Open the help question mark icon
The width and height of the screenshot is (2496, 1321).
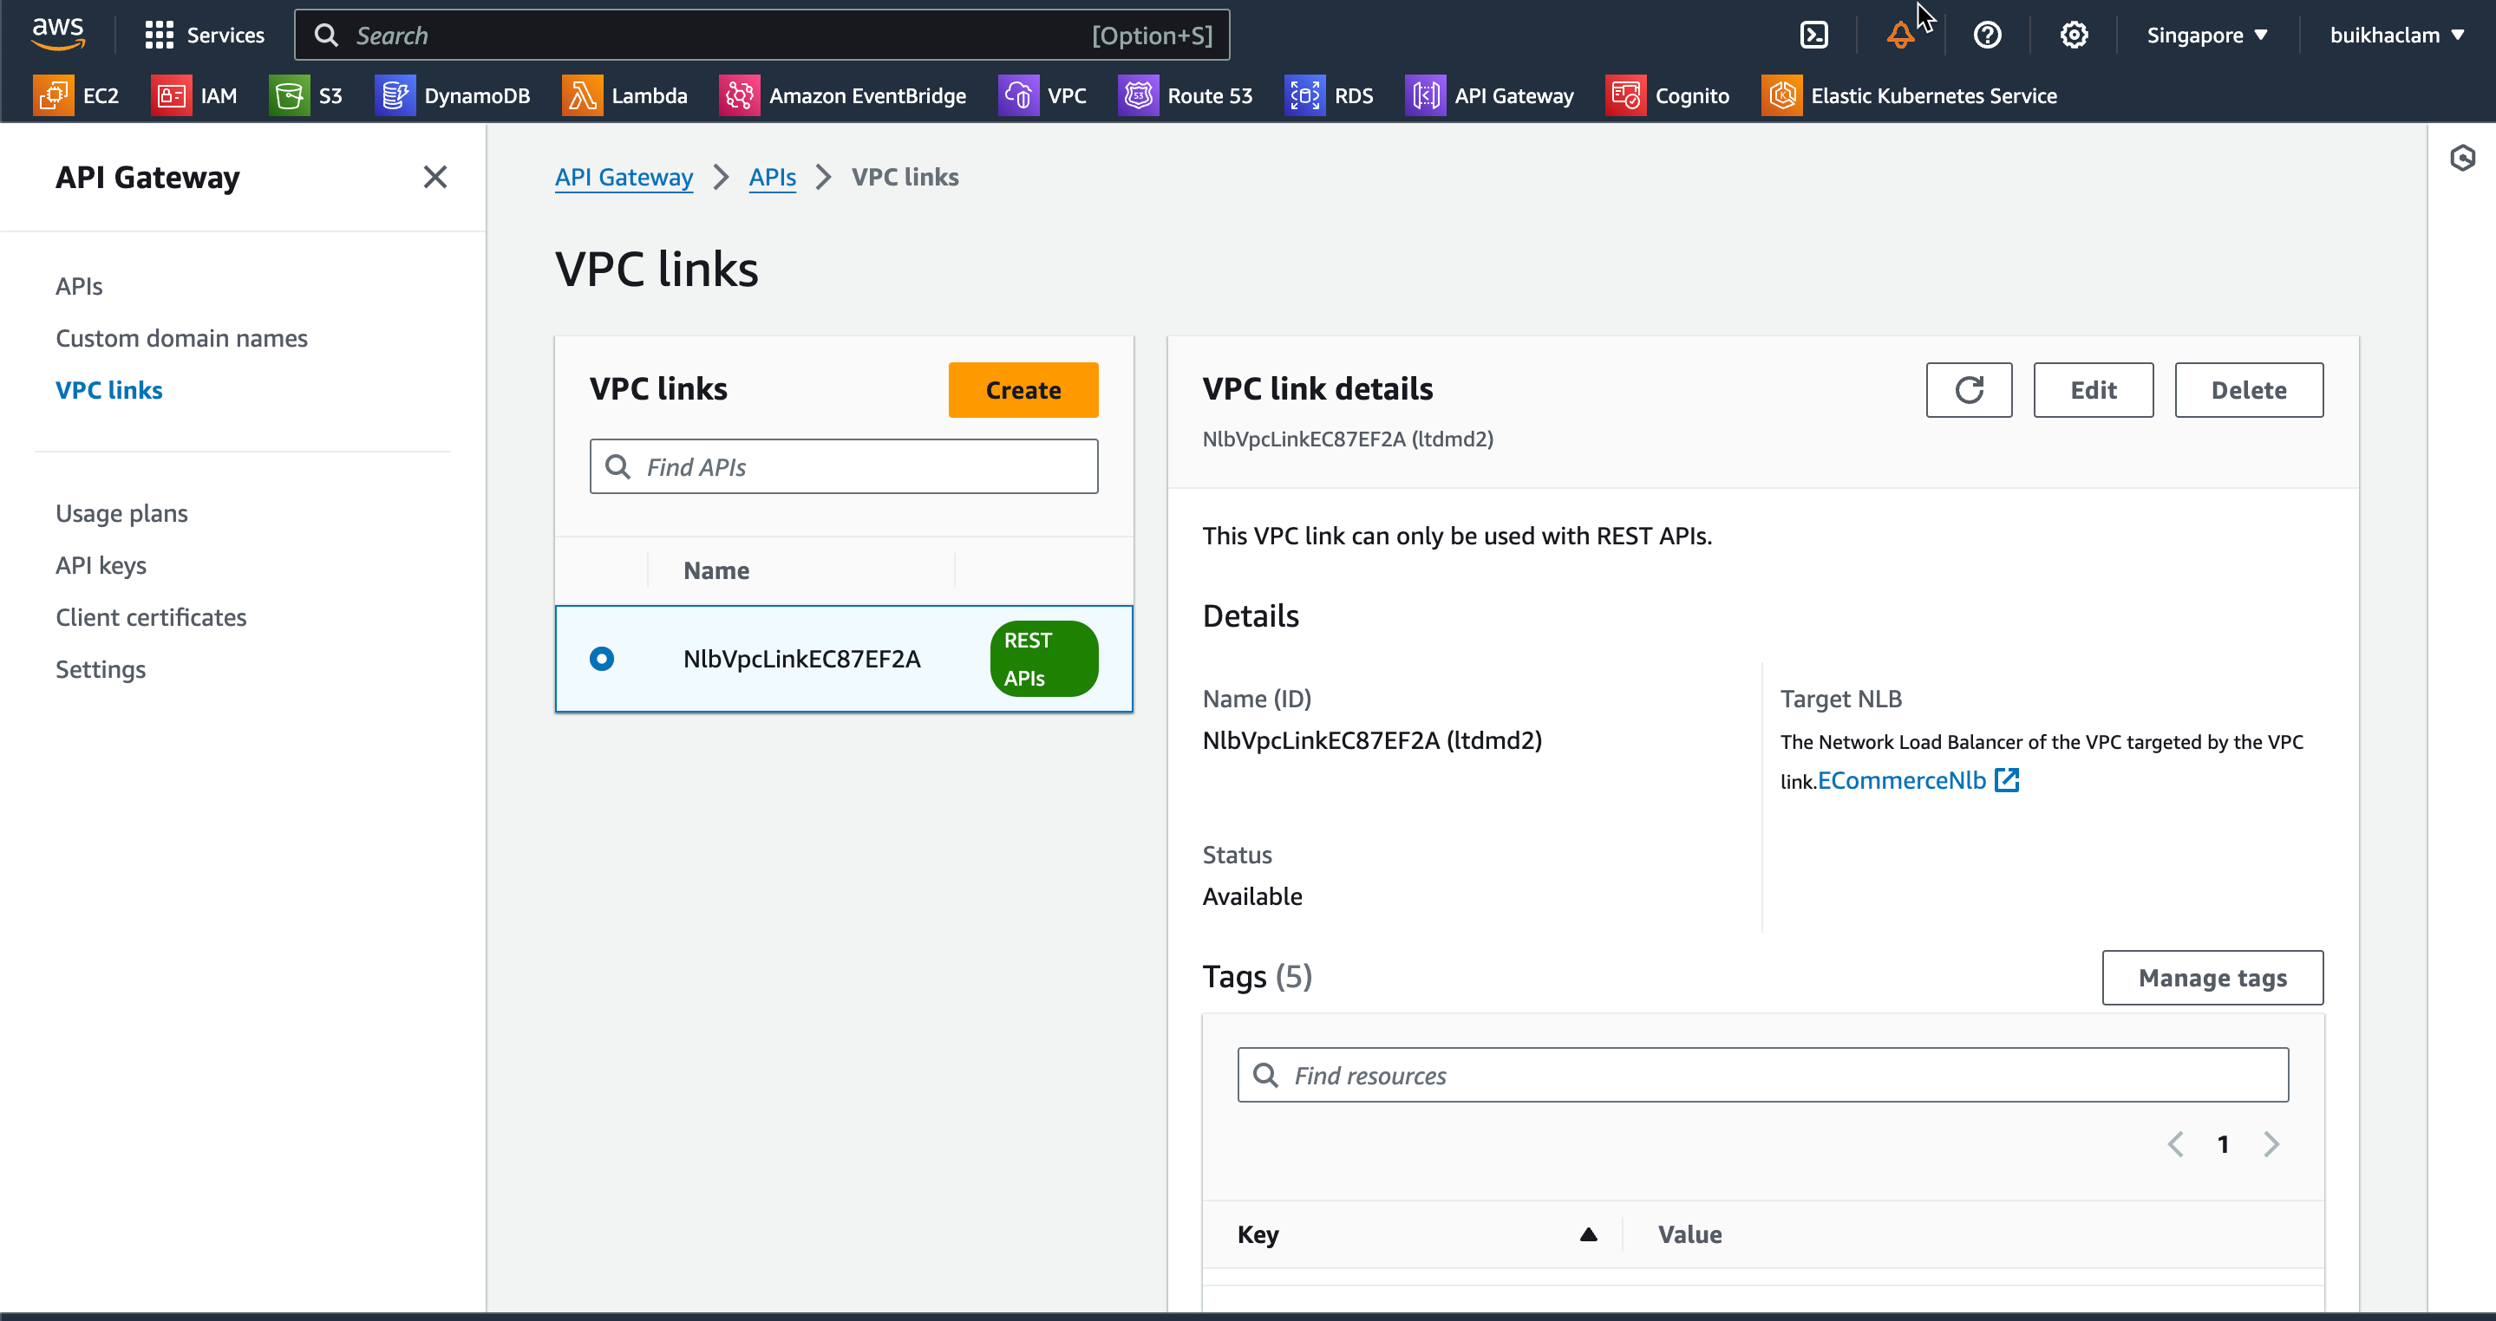pos(1987,35)
